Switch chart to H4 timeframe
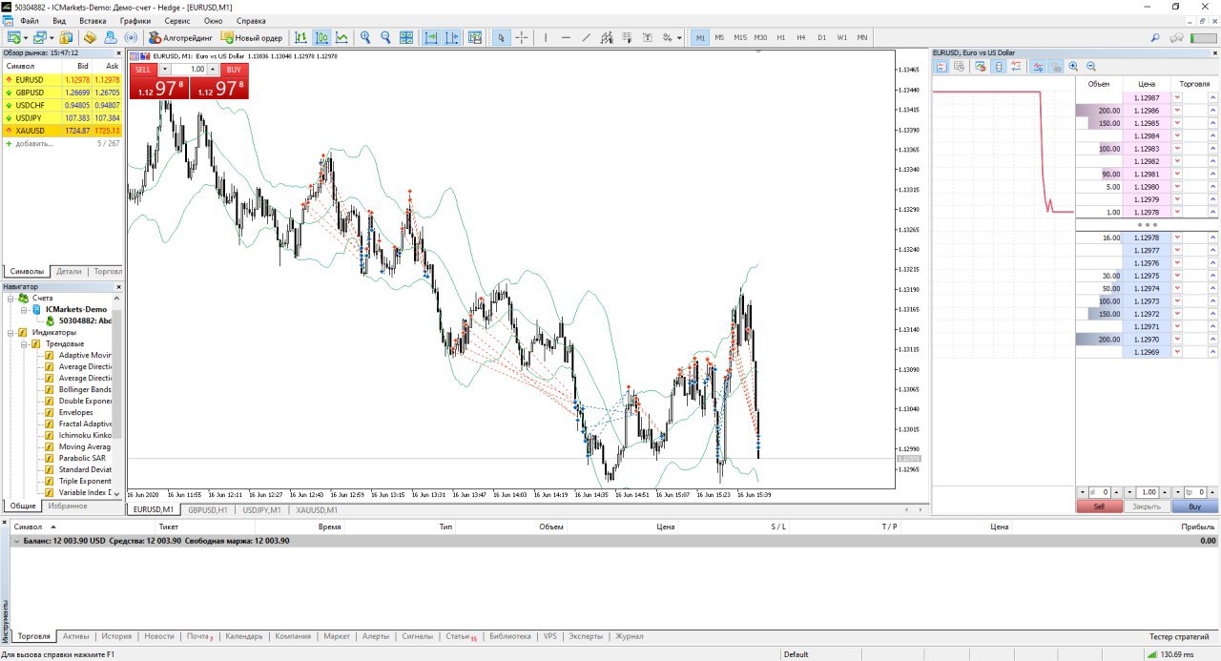The image size is (1221, 661). [801, 38]
